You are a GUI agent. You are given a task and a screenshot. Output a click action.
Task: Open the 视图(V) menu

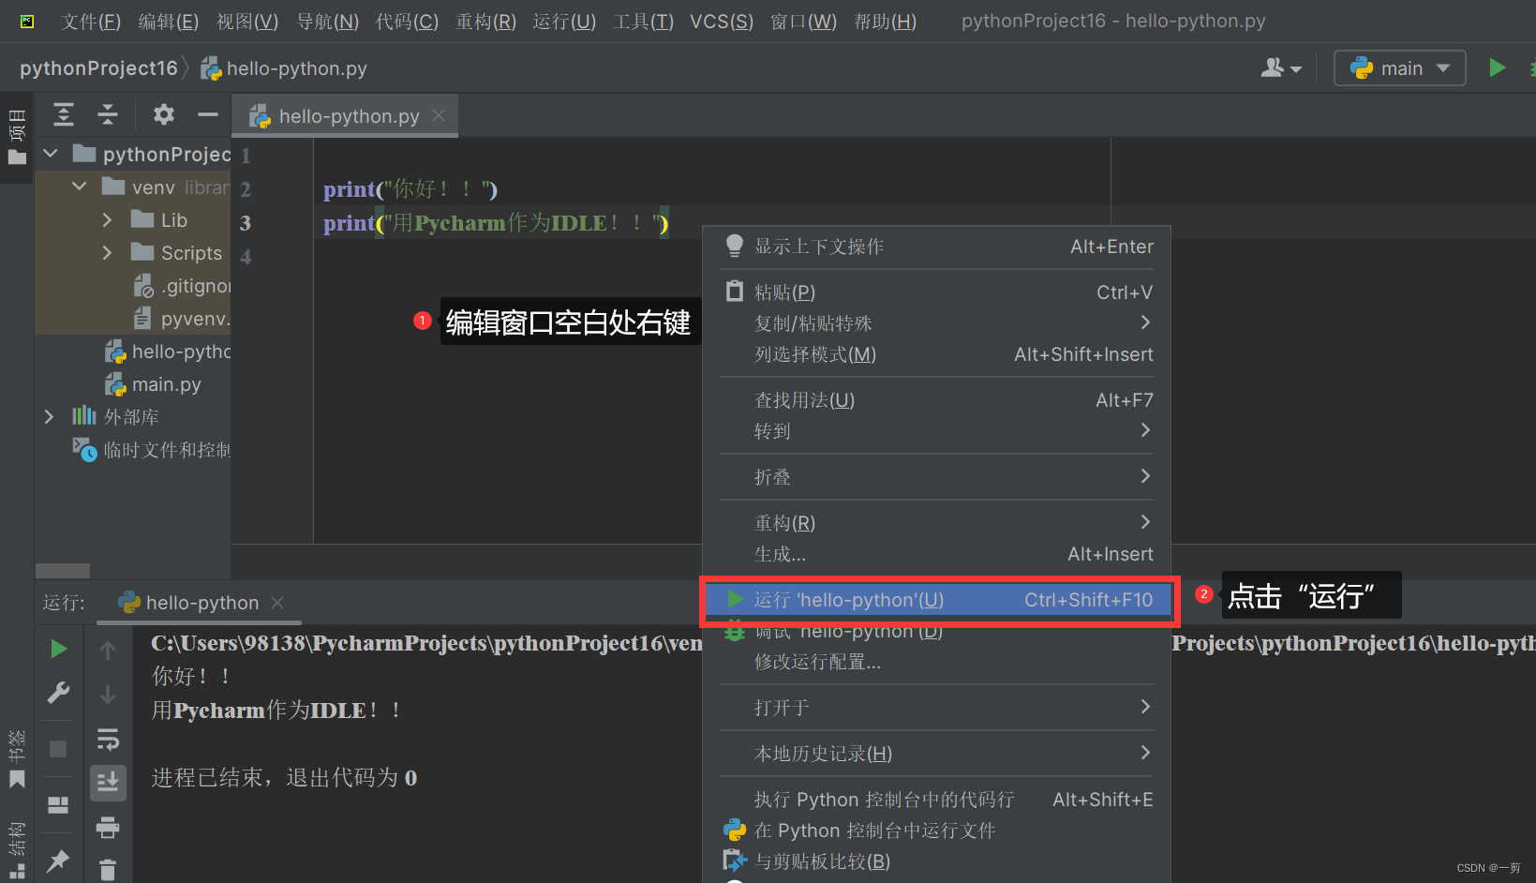(247, 21)
